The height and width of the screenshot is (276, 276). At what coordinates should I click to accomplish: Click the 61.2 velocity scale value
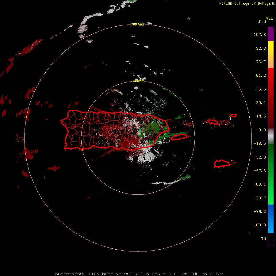(261, 75)
